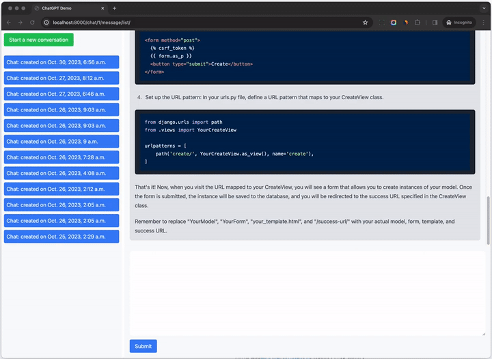Screen dimensions: 492x359
Task: Click the paragraph starting 'Remember to replace'
Action: pos(295,226)
